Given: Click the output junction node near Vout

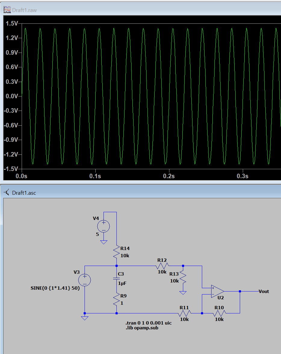Looking at the screenshot, I should pyautogui.click(x=240, y=291).
